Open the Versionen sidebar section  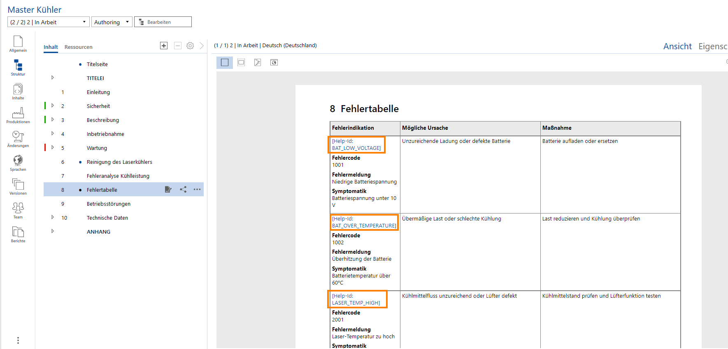(18, 186)
